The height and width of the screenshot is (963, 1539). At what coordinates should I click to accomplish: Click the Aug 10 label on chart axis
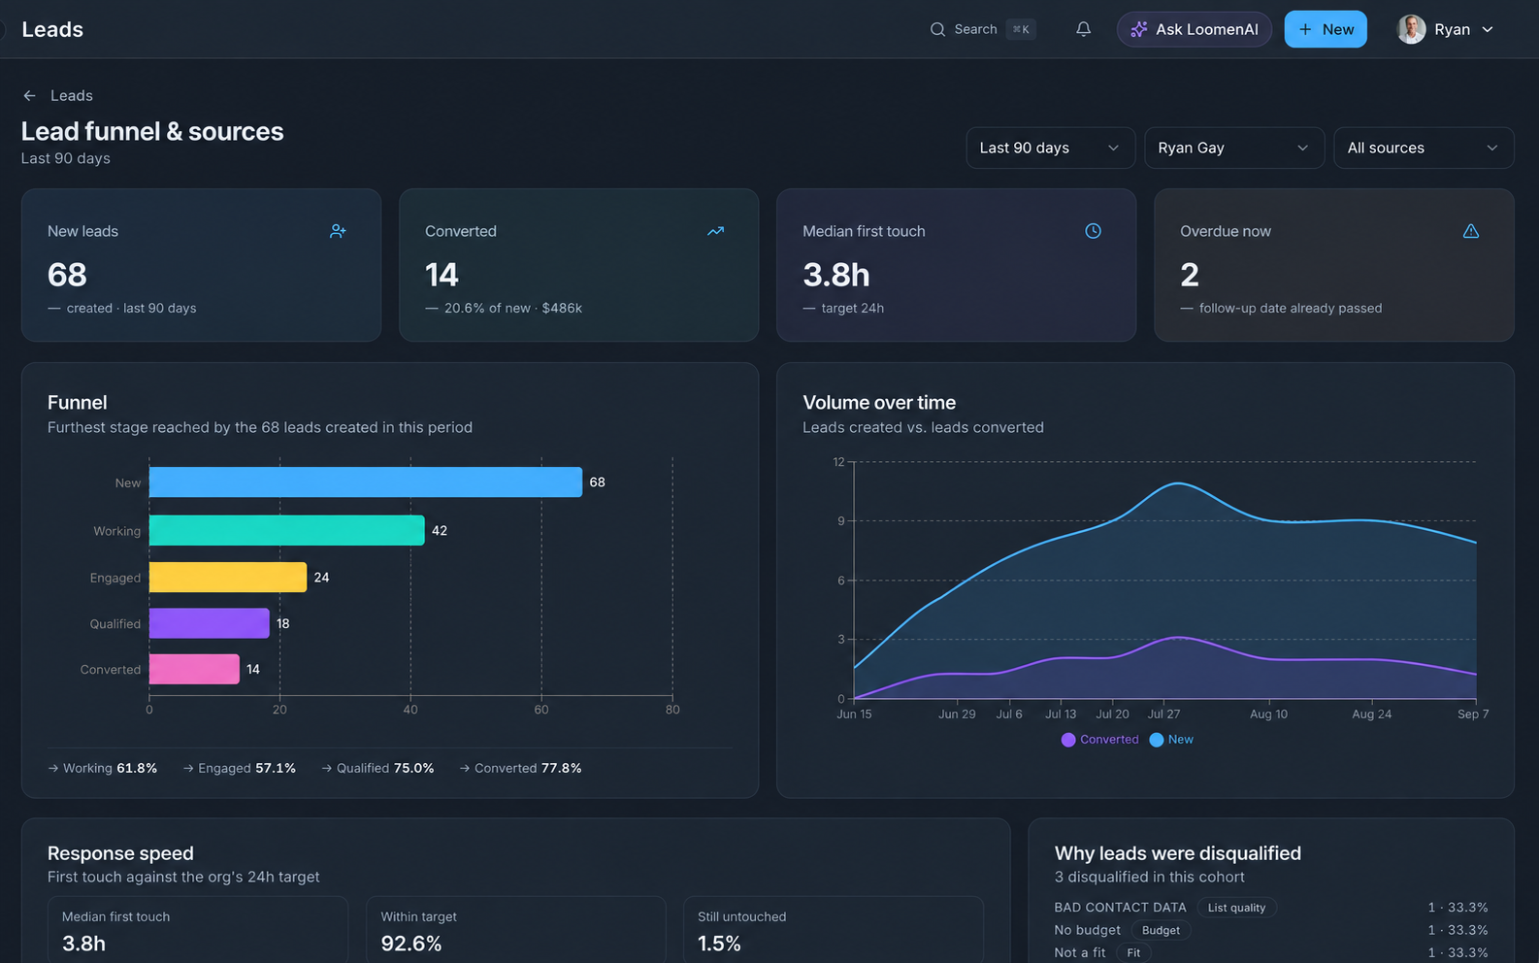(x=1268, y=714)
